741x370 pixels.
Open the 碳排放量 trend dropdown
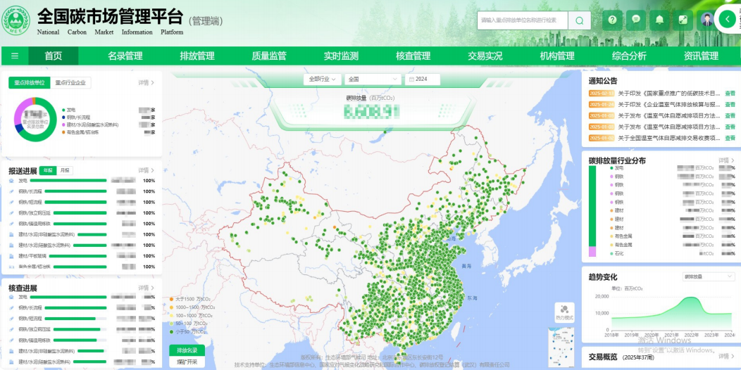(706, 277)
